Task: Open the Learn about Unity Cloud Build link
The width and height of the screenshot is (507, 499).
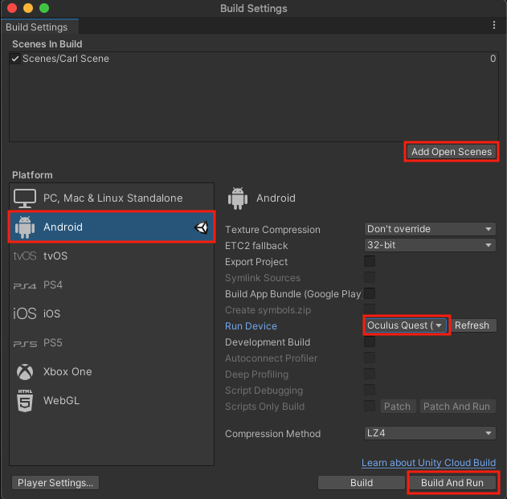Action: coord(428,463)
